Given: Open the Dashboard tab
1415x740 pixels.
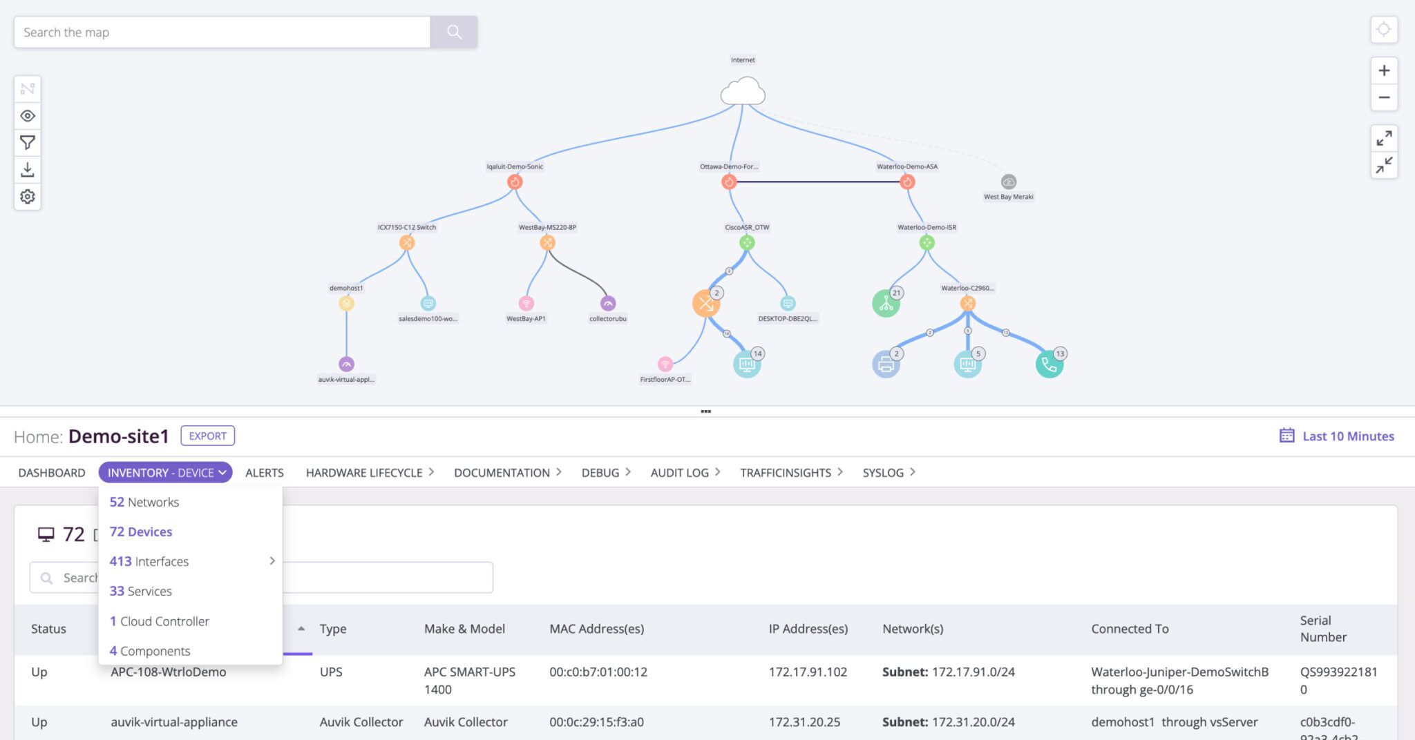Looking at the screenshot, I should point(52,472).
